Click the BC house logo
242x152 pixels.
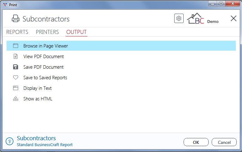point(195,18)
